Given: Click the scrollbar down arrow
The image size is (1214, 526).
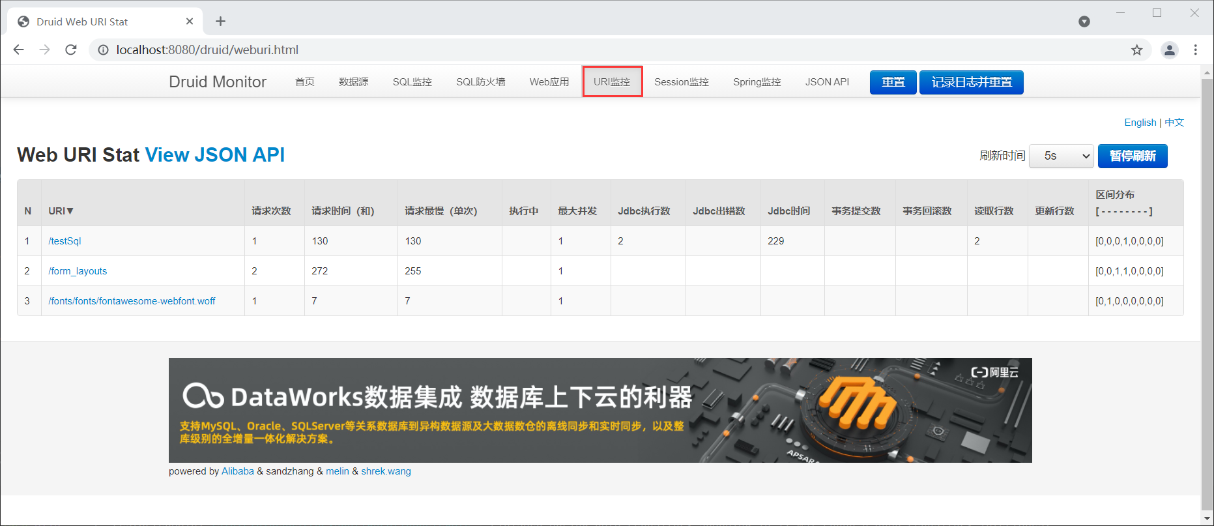Looking at the screenshot, I should point(1207,519).
